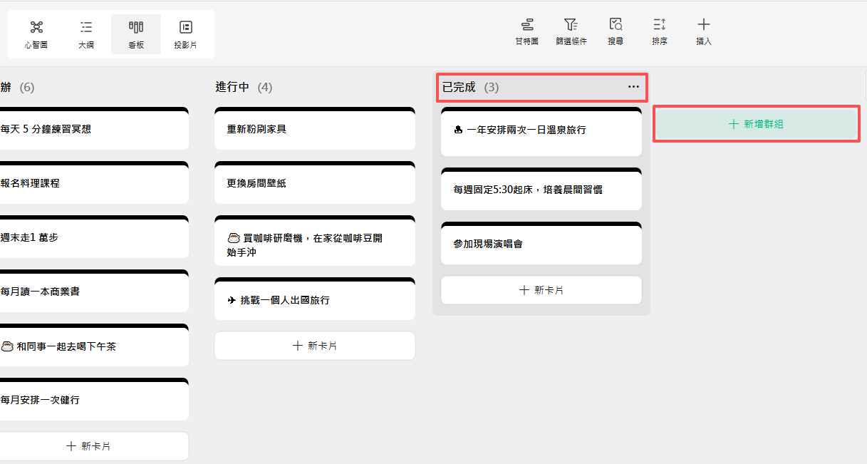
Task: Open the 一年安排兩次一日溫泉旅行 card
Action: pyautogui.click(x=541, y=132)
